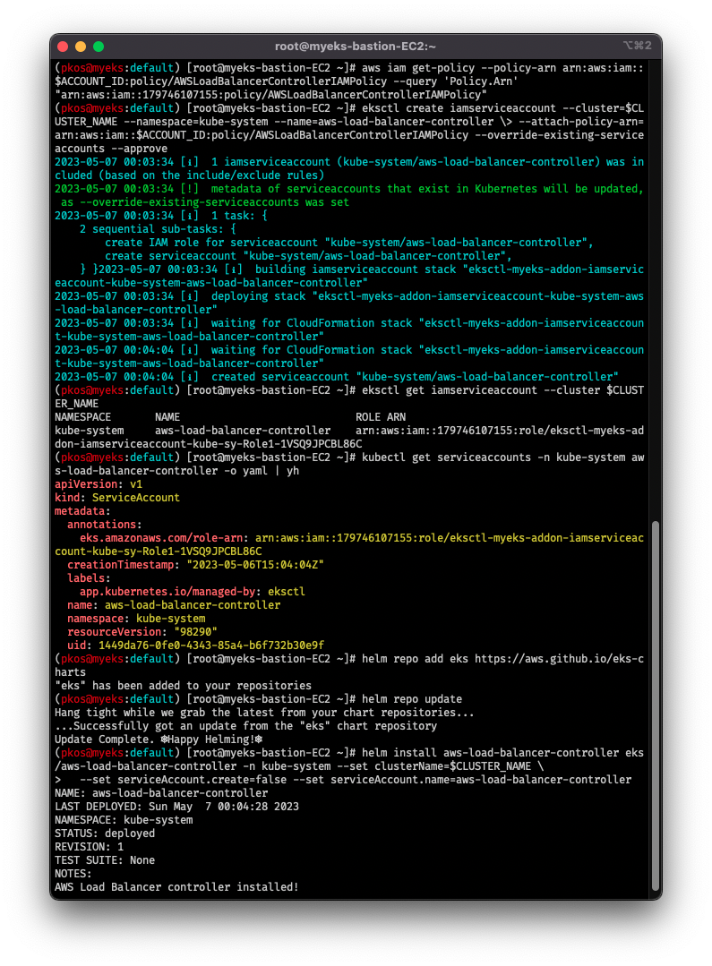712x966 pixels.
Task: Click resourceVersion "98290" line
Action: pos(142,632)
